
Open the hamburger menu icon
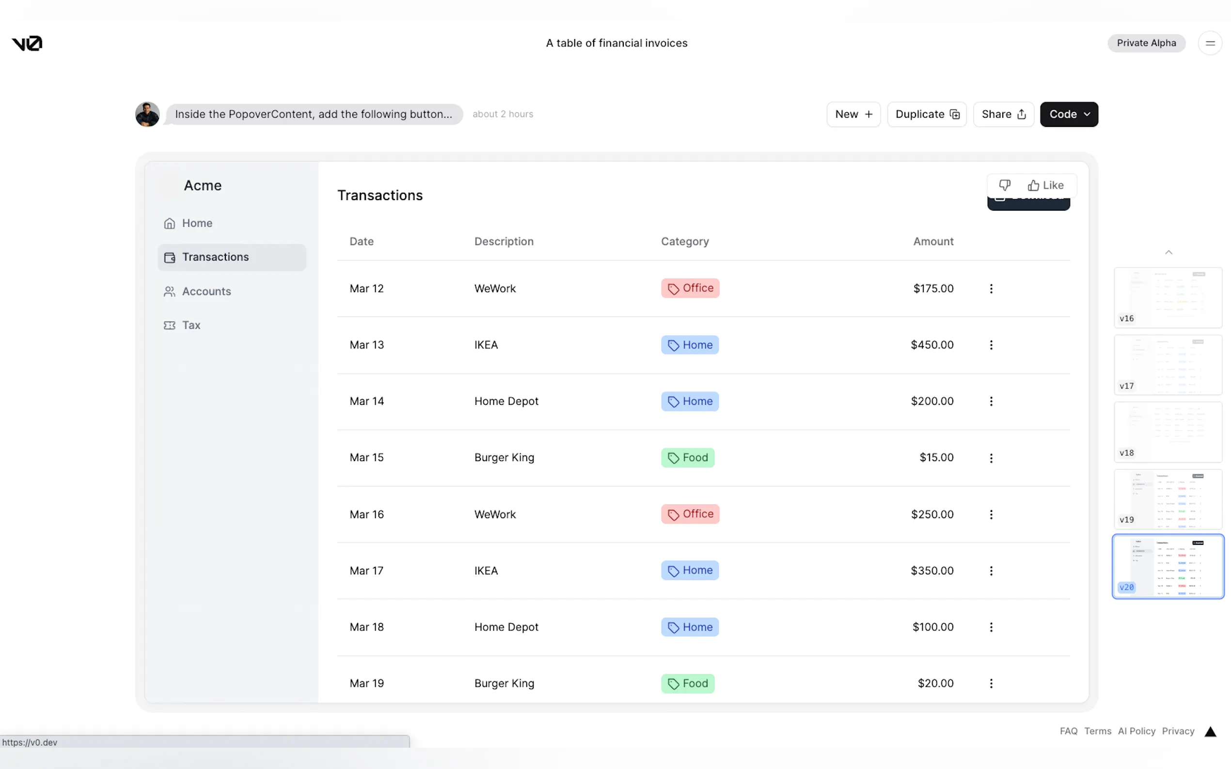pos(1210,43)
